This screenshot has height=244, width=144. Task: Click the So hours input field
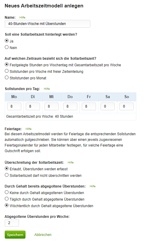[127, 106]
